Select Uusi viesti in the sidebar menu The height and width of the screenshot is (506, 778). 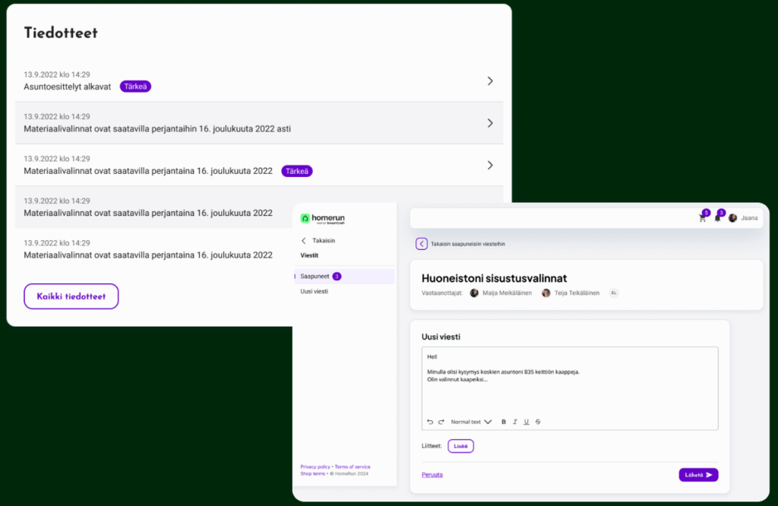point(314,292)
